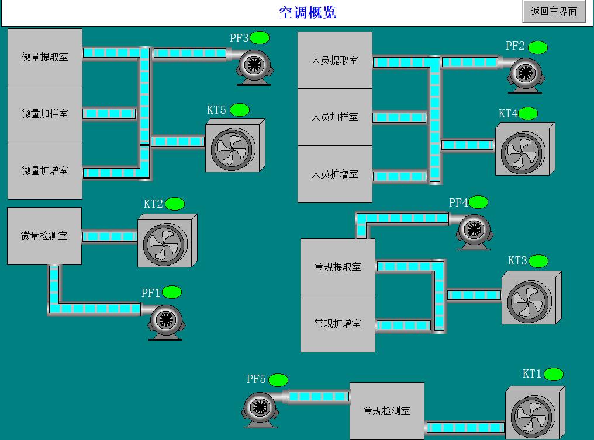
Task: Toggle the green KT1 status indicator
Action: pos(553,374)
